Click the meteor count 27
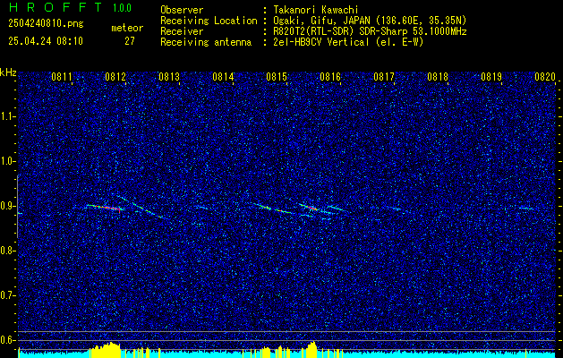563x358 pixels. pyautogui.click(x=130, y=41)
